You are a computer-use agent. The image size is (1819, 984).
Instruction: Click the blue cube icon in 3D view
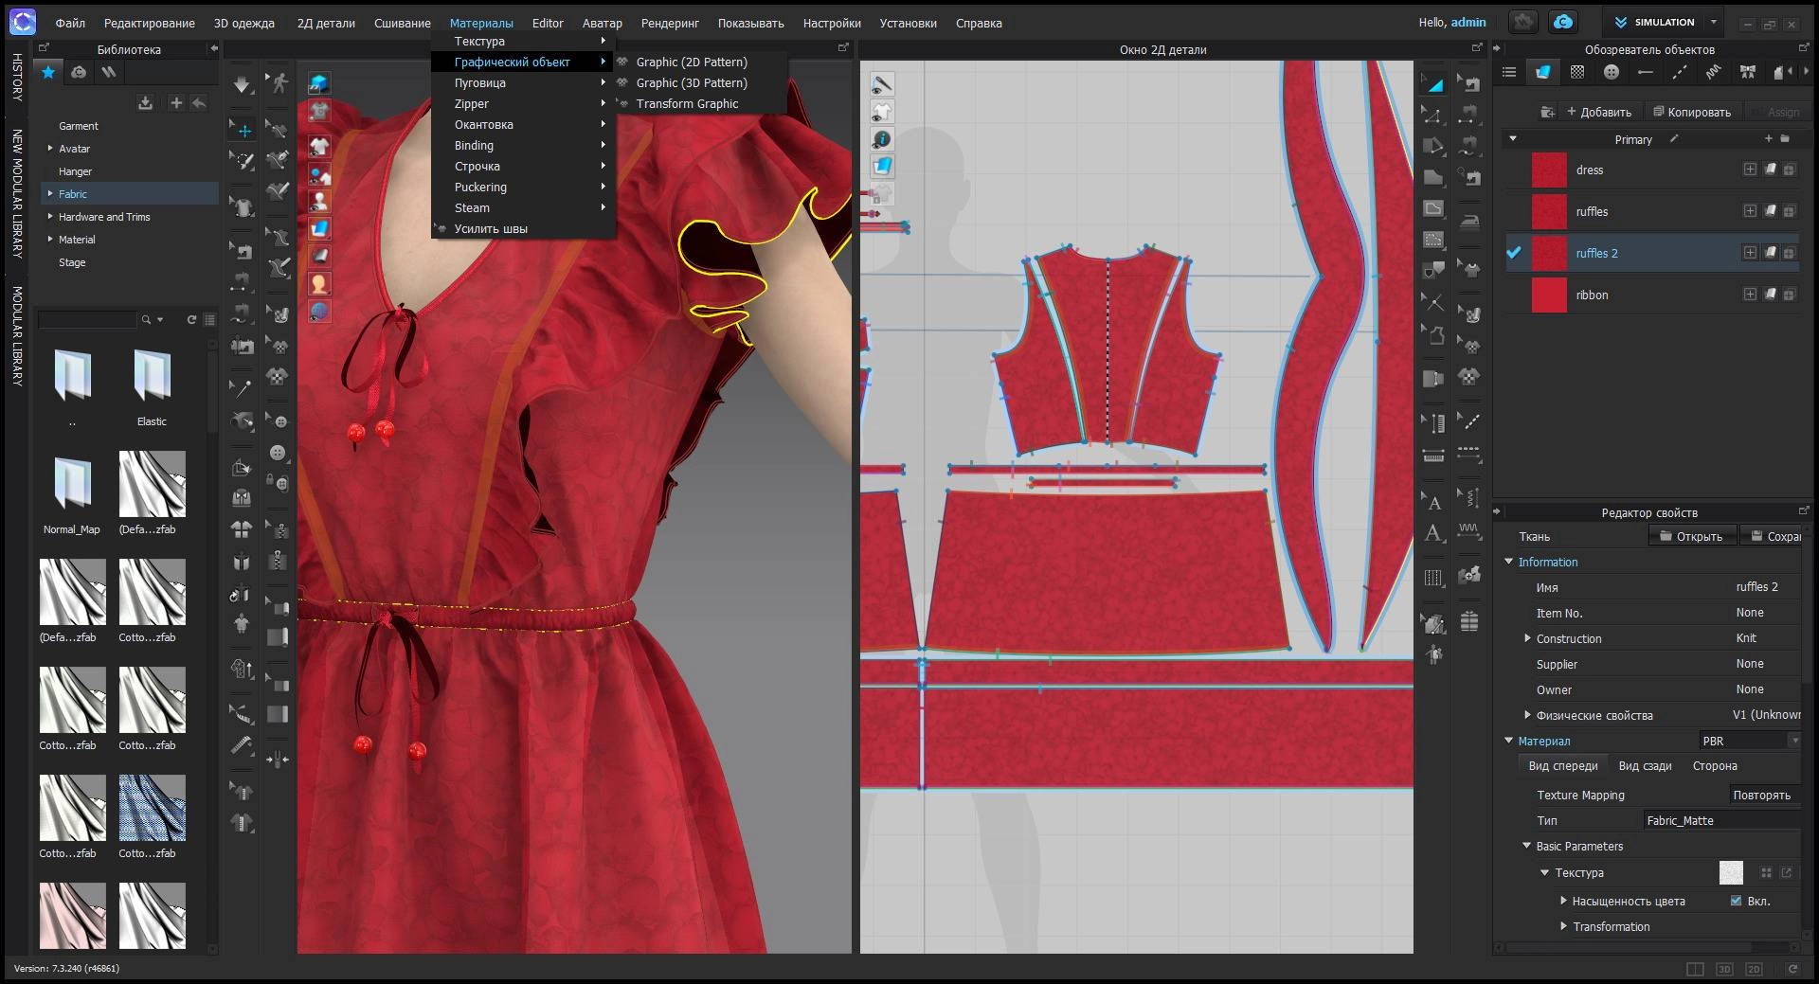click(319, 84)
